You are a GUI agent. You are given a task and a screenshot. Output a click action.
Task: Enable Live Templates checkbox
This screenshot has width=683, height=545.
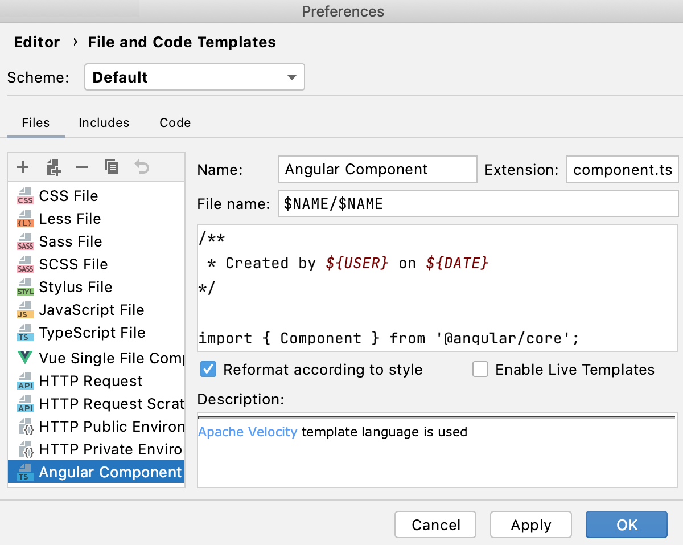(x=480, y=370)
